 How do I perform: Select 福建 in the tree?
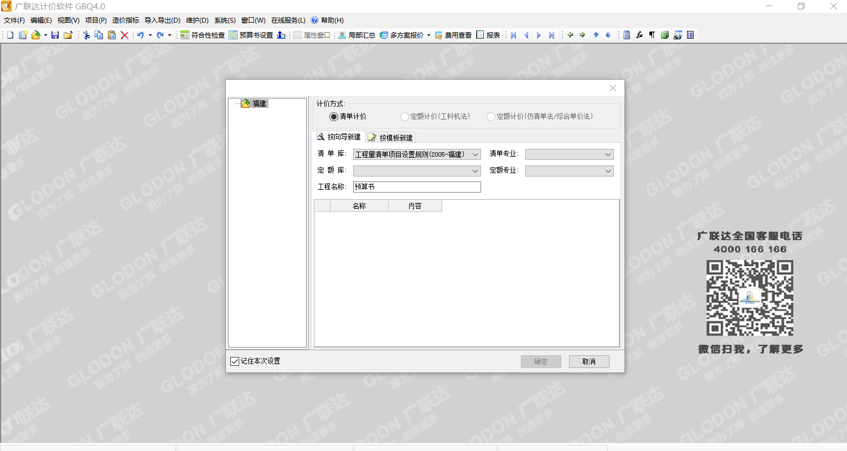pyautogui.click(x=260, y=103)
